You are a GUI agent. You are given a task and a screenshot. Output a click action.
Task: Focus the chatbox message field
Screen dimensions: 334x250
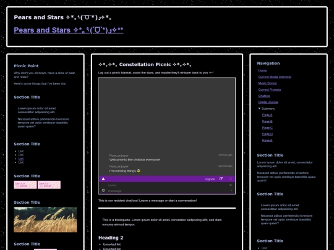tap(167, 191)
